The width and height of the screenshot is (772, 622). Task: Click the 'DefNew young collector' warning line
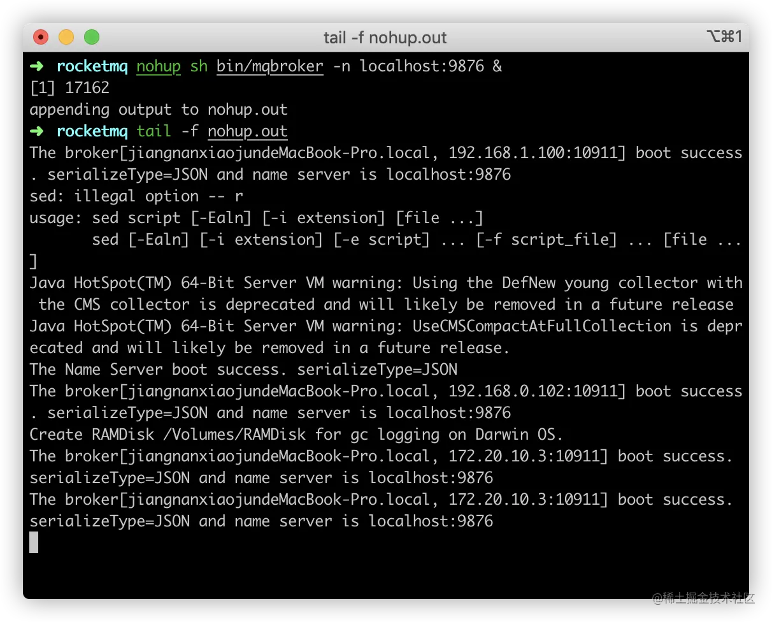386,283
